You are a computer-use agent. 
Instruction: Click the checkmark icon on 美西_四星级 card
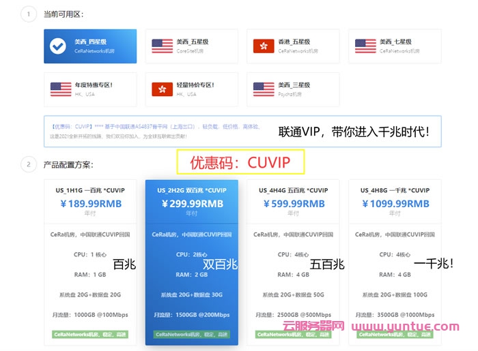58,46
